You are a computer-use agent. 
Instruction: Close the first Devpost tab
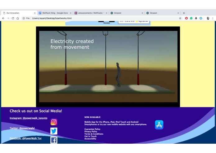[x=142, y=13]
